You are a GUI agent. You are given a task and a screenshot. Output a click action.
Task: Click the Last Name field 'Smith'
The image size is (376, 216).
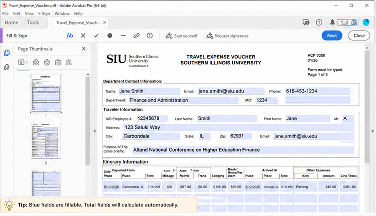227,118
